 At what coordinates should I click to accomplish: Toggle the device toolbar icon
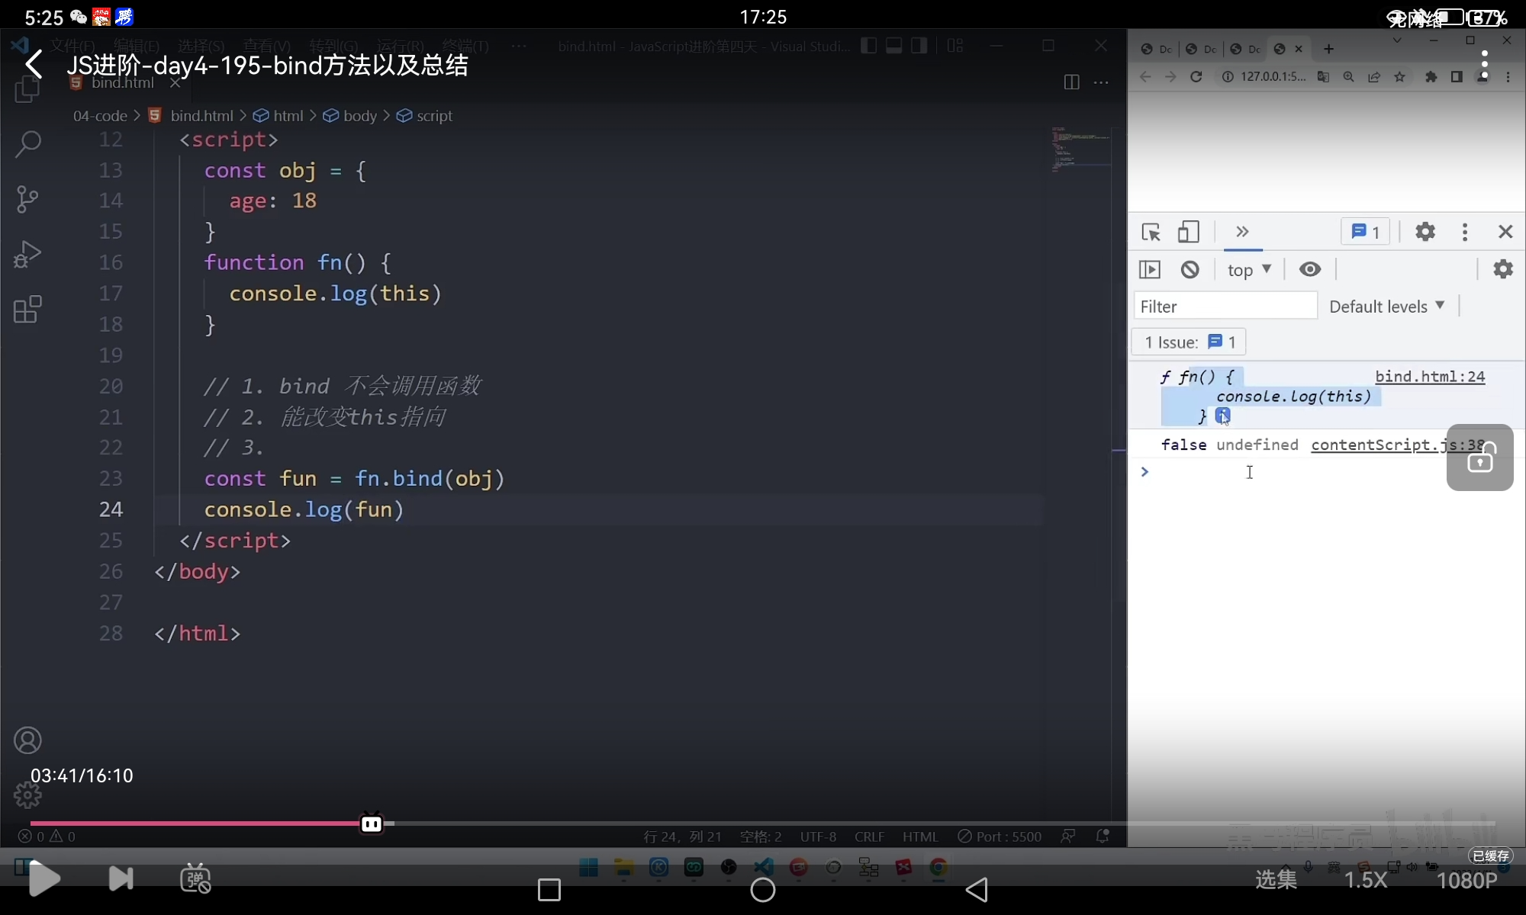[1188, 232]
